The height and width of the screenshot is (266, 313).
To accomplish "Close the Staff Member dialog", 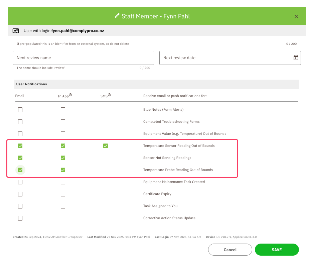I will (x=296, y=16).
